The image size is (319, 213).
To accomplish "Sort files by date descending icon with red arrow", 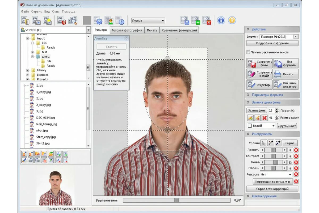I will point(65,160).
